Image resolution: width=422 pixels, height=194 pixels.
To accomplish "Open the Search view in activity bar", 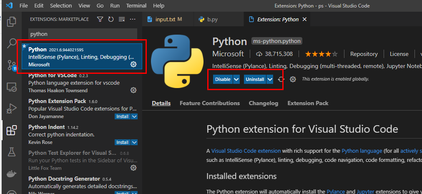I will pos(12,43).
